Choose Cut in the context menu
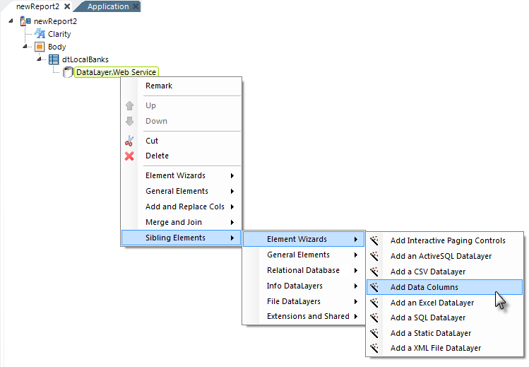The height and width of the screenshot is (367, 529). [182, 141]
